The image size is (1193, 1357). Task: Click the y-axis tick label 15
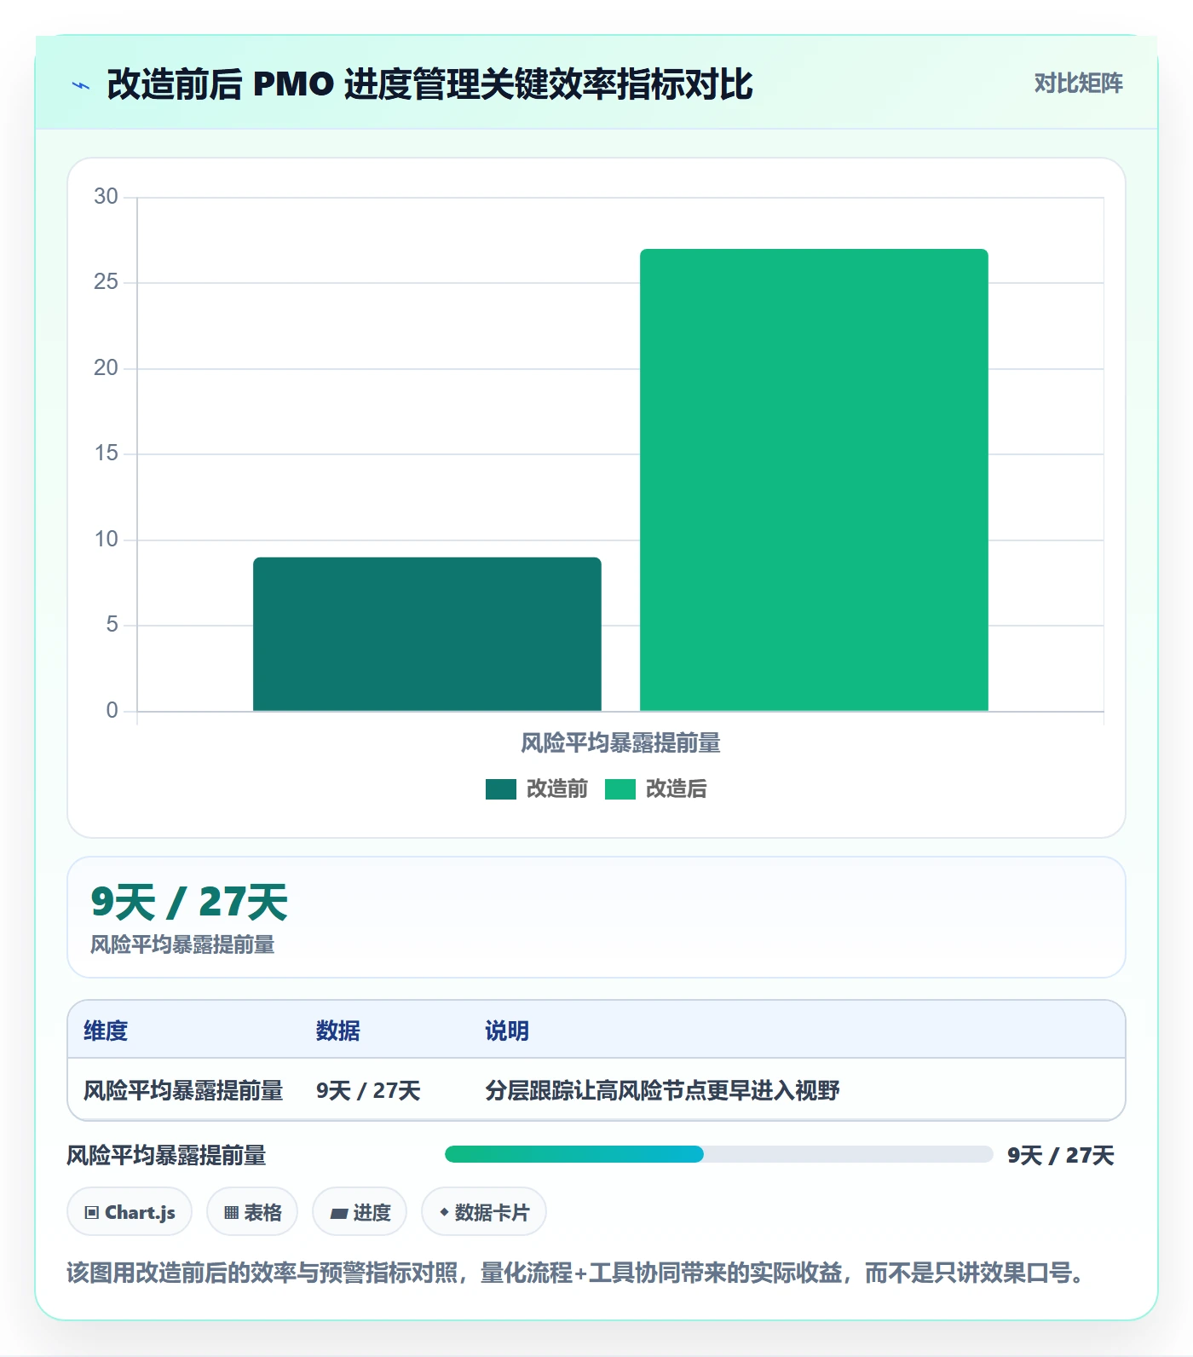pyautogui.click(x=106, y=453)
